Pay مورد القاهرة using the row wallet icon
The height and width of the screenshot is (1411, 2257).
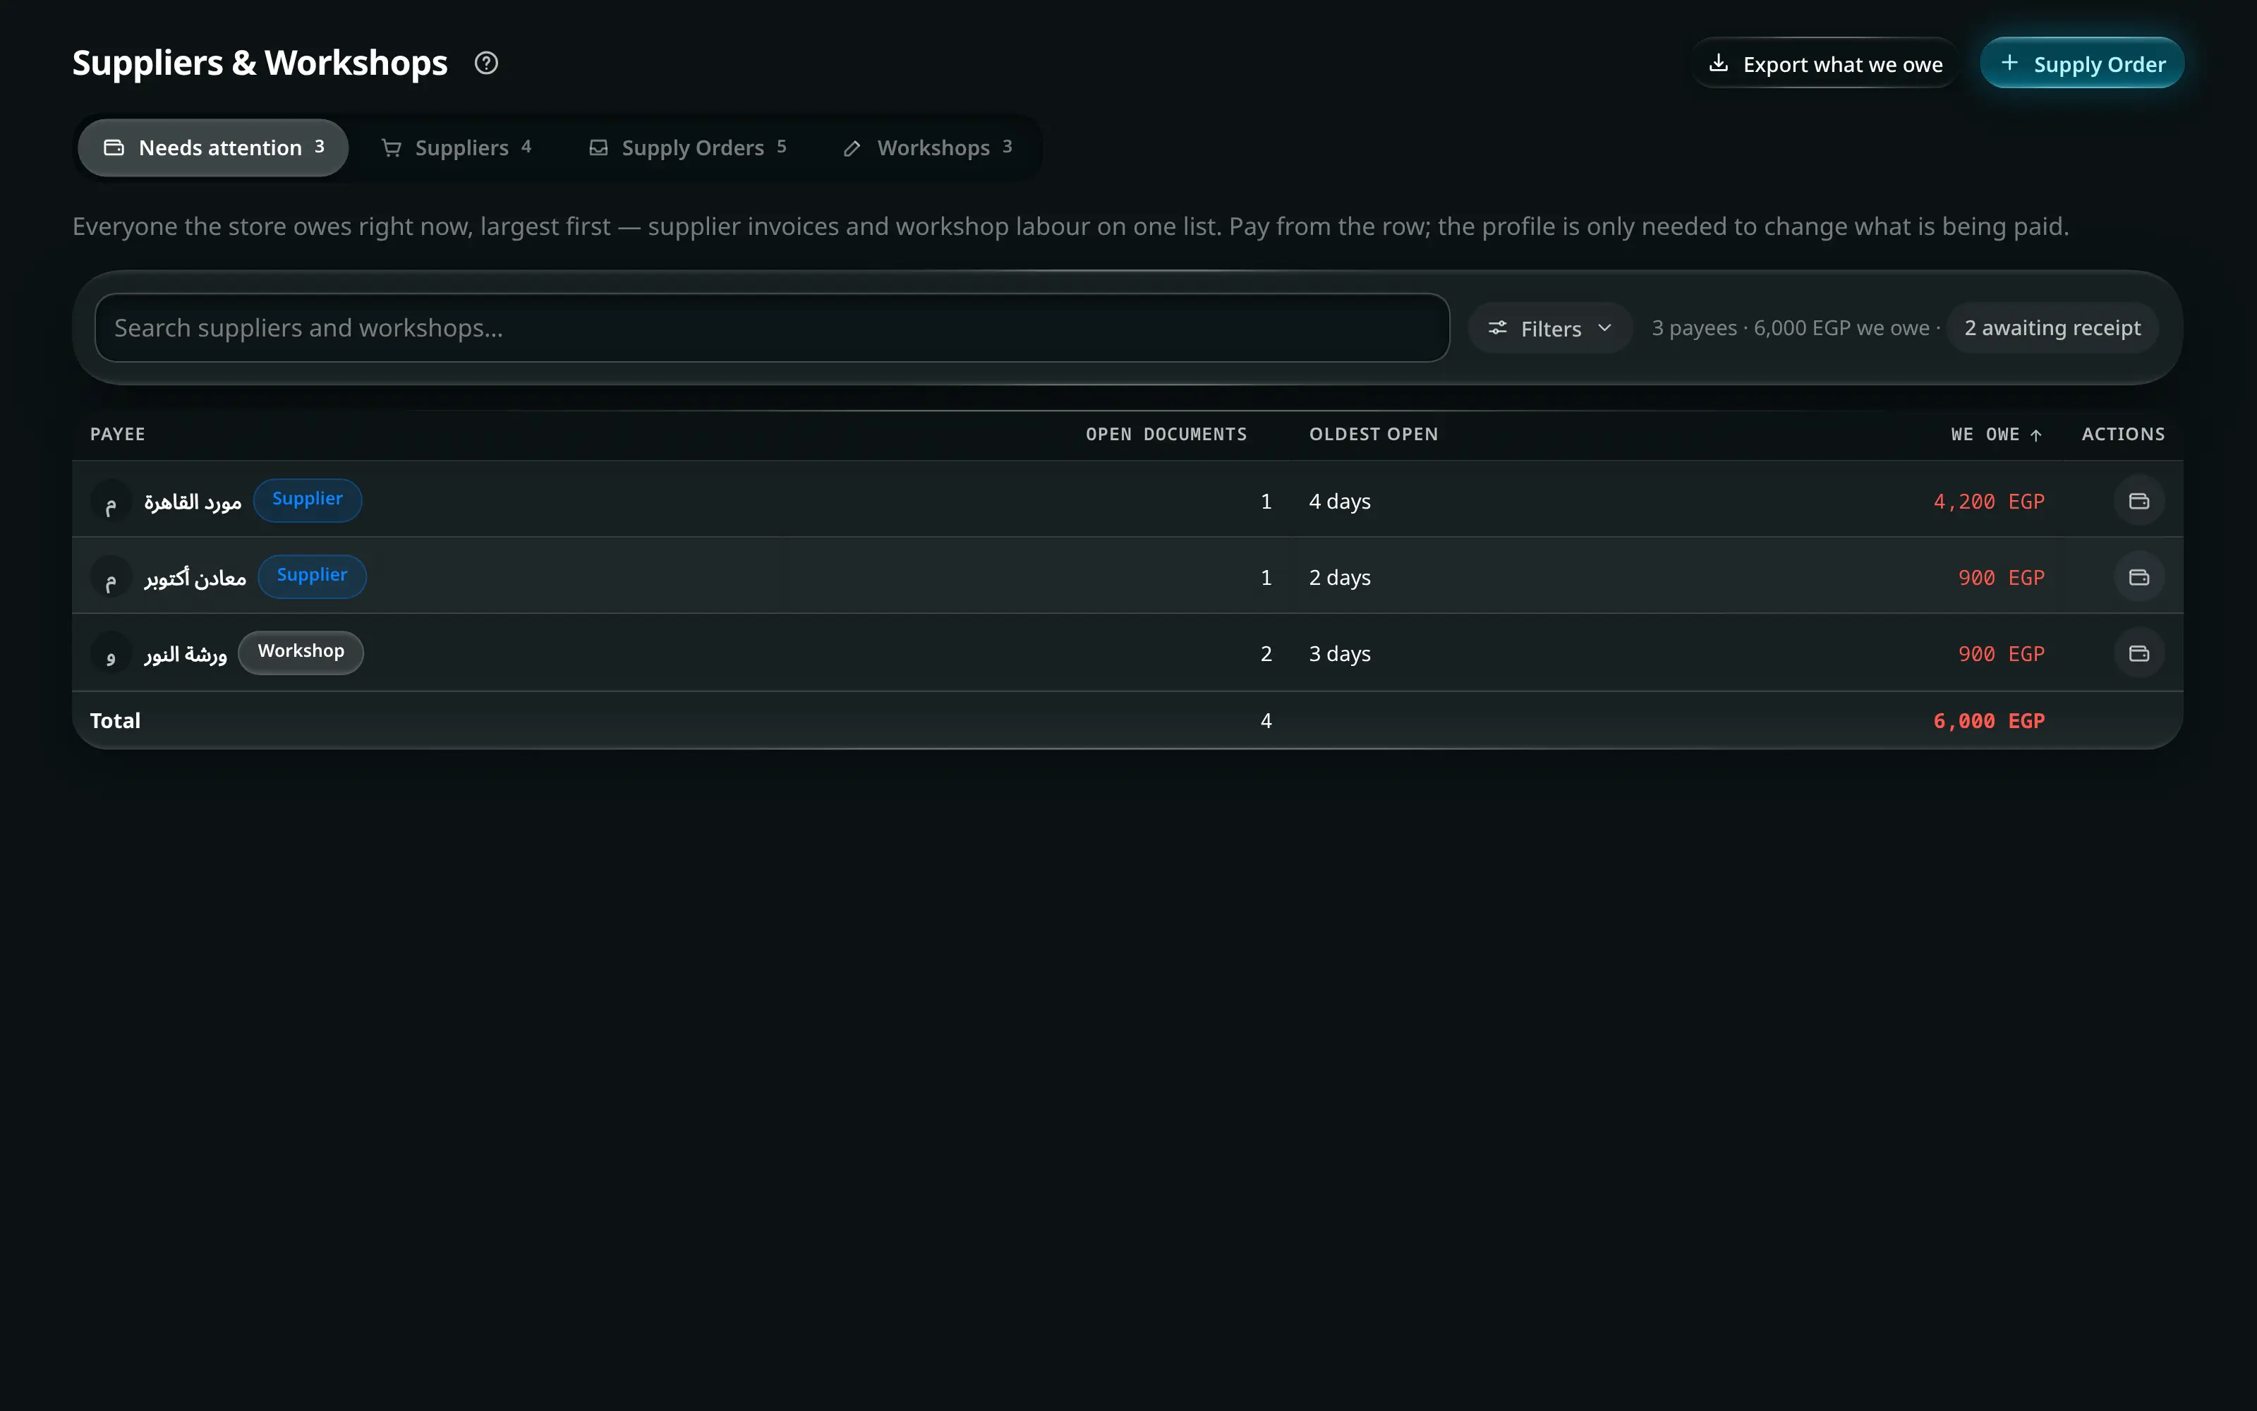click(2138, 501)
